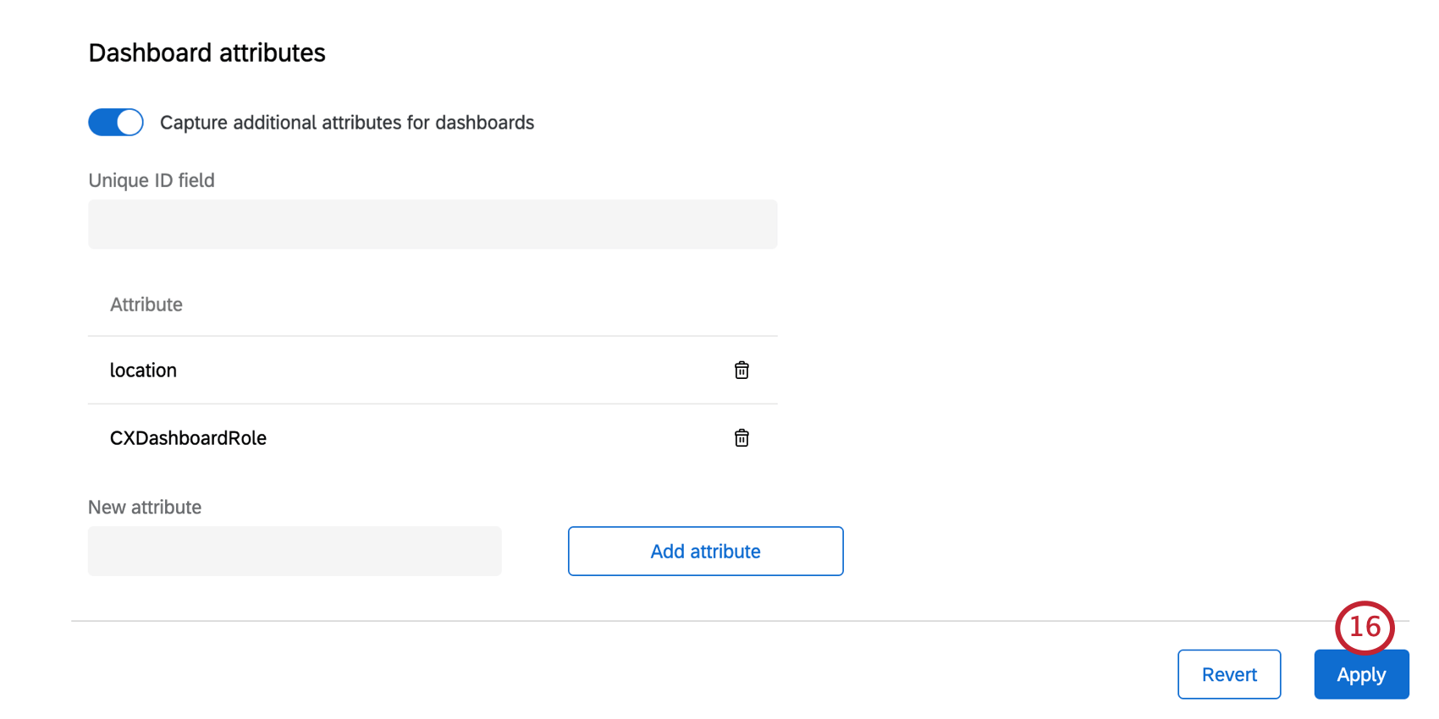1439x719 pixels.
Task: Click the Attribute column header
Action: [146, 305]
